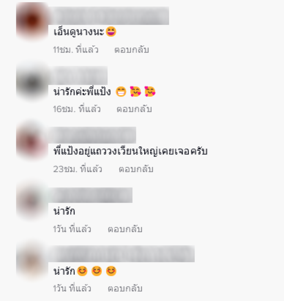
Task: Click the blurred username above น่ารักค่ะพี่แป้ง comment
Action: coord(78,75)
